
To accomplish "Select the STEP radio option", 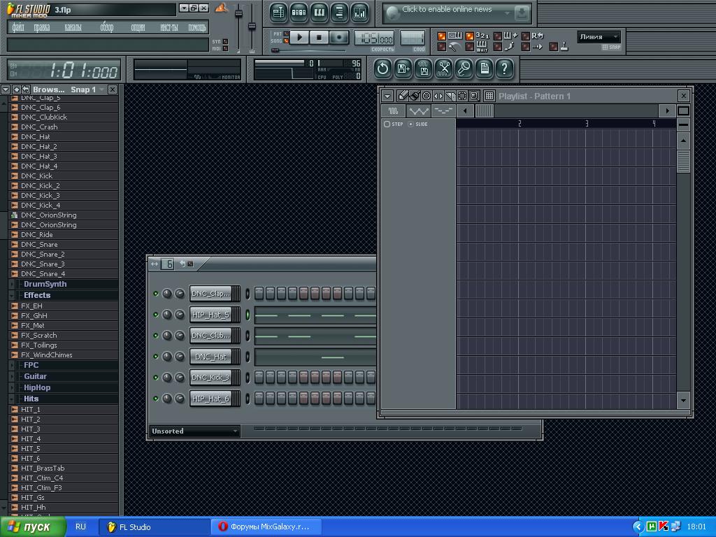I will 387,124.
